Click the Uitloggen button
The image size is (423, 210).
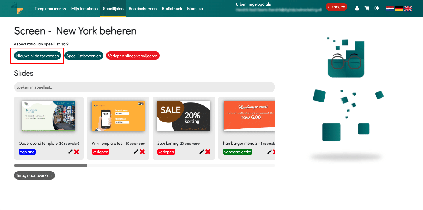(336, 7)
